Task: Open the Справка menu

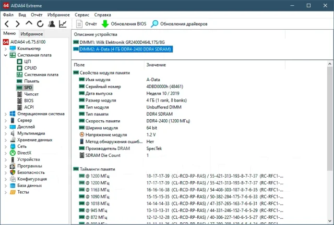Action: 102,15
